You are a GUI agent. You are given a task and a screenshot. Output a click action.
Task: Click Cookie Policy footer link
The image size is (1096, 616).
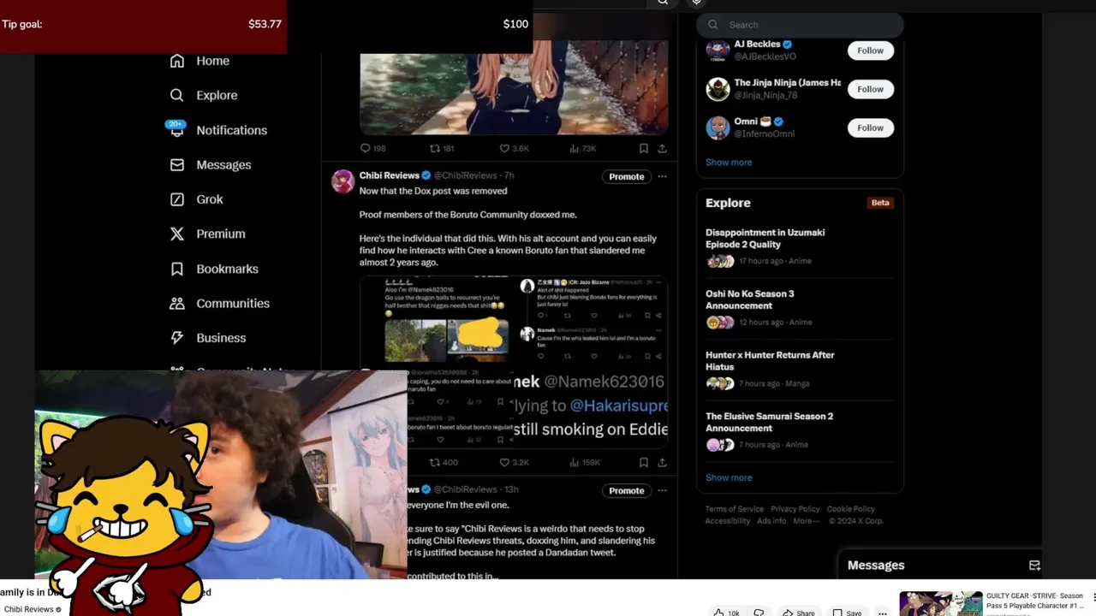850,509
